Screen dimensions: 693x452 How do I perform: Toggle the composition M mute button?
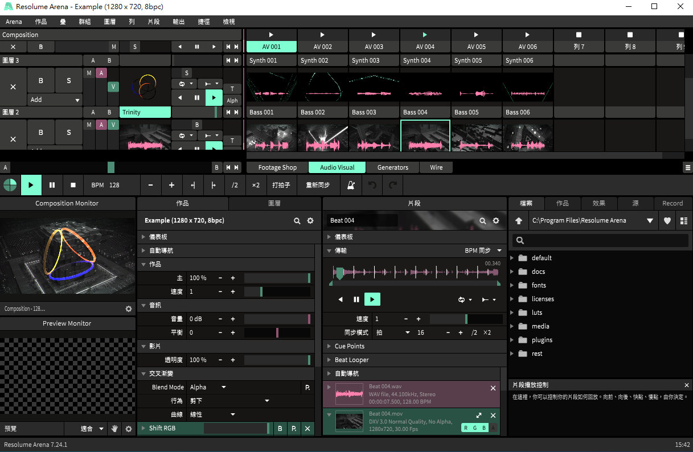pos(114,47)
